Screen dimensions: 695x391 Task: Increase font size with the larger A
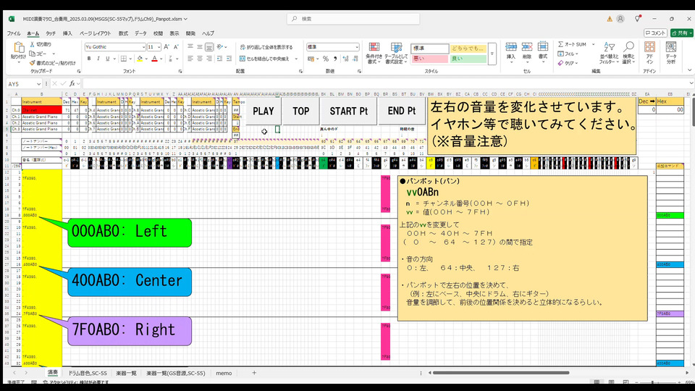(x=167, y=46)
